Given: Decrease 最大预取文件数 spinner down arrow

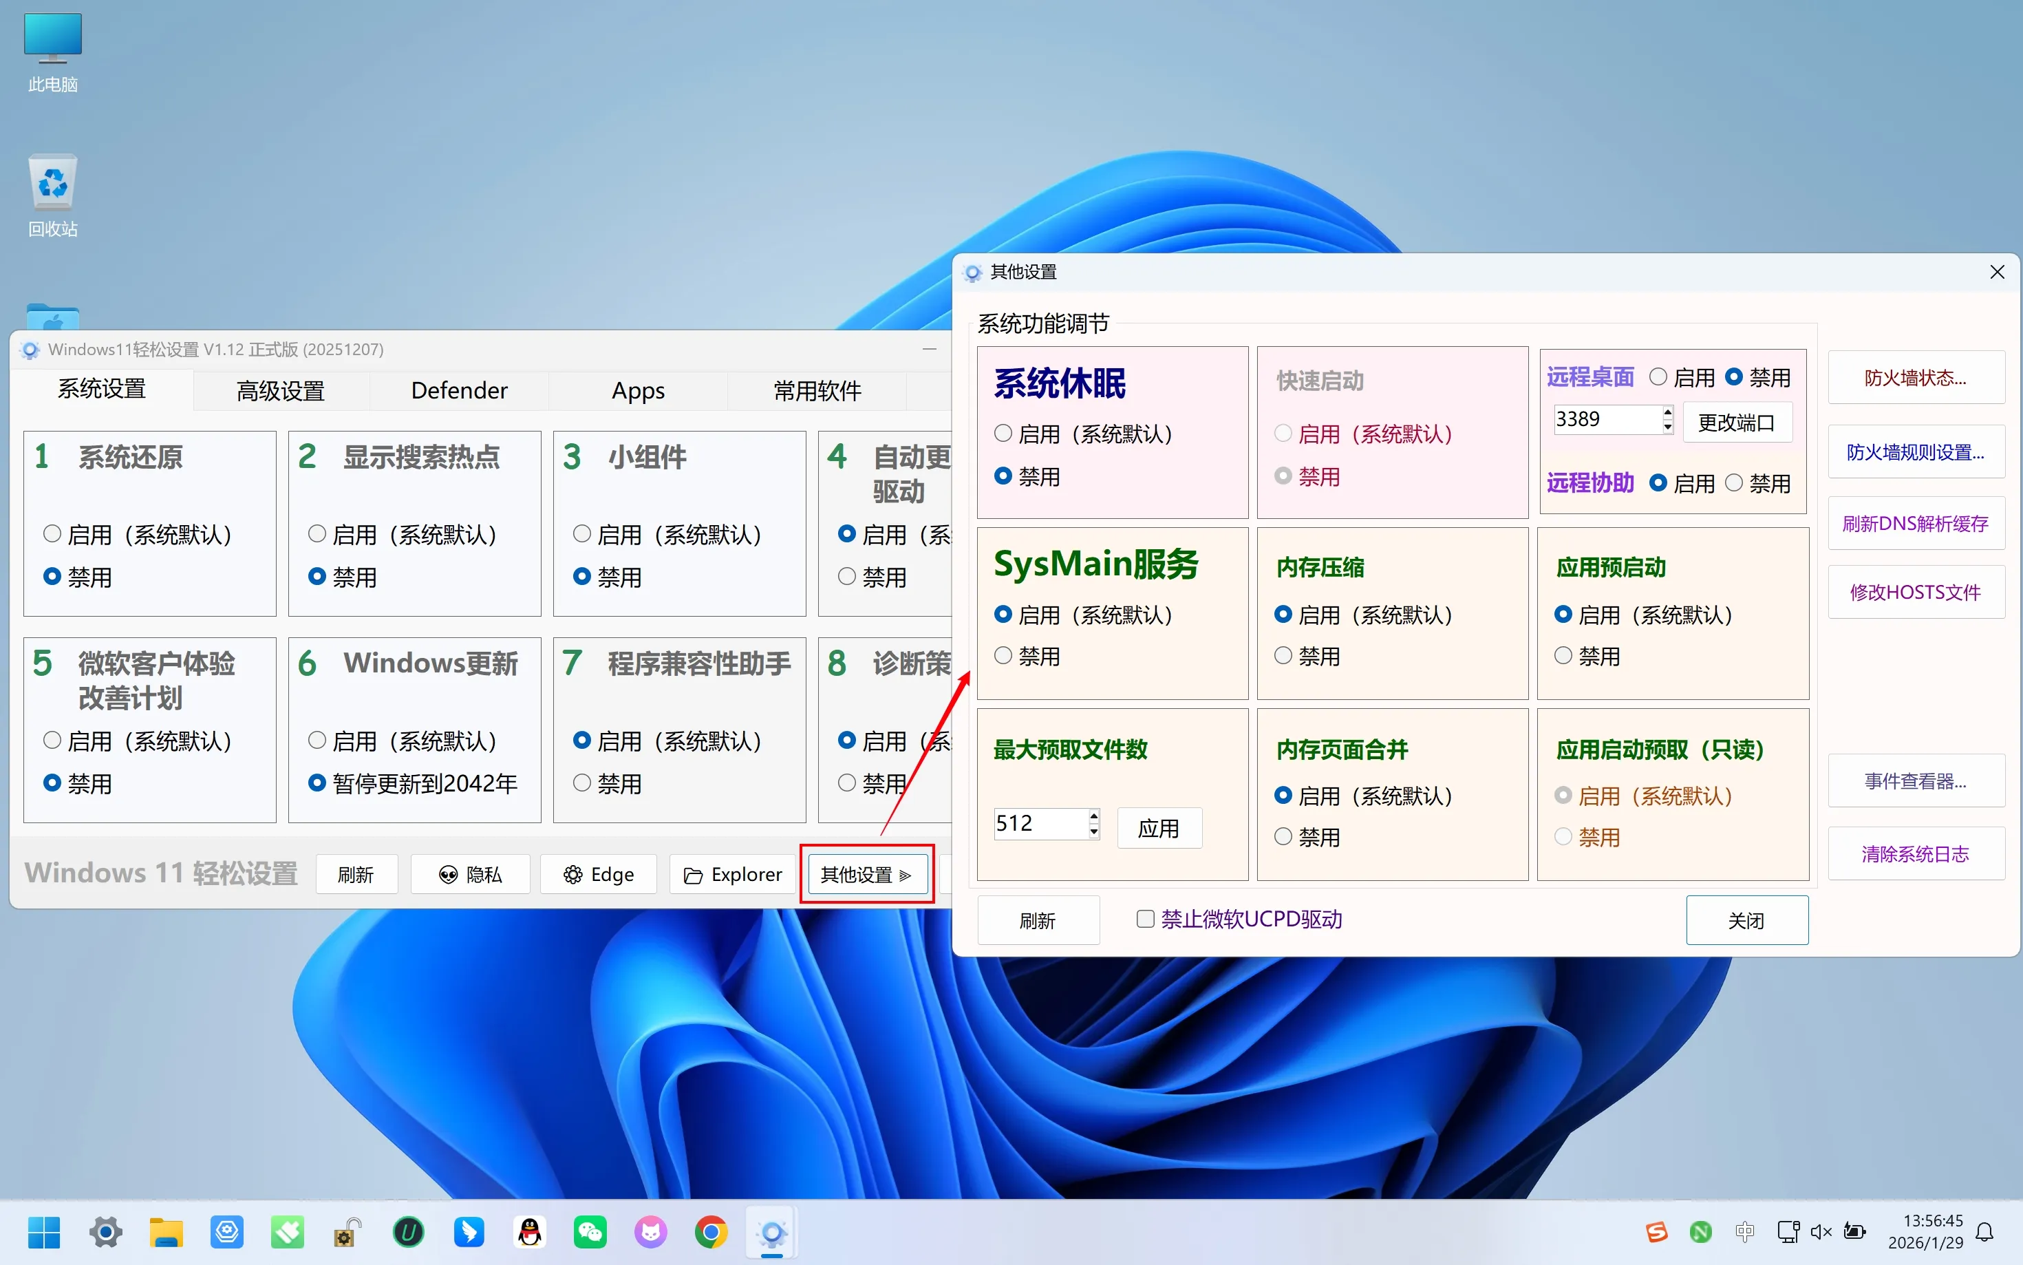Looking at the screenshot, I should (1094, 831).
